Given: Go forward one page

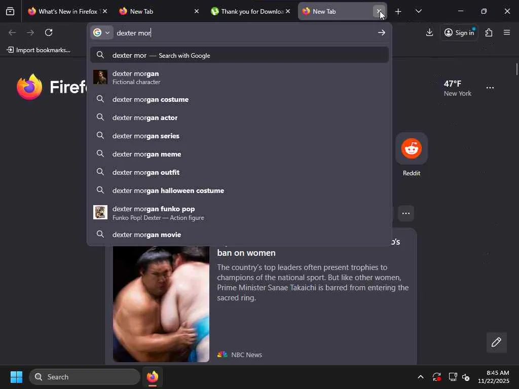Looking at the screenshot, I should tap(30, 32).
